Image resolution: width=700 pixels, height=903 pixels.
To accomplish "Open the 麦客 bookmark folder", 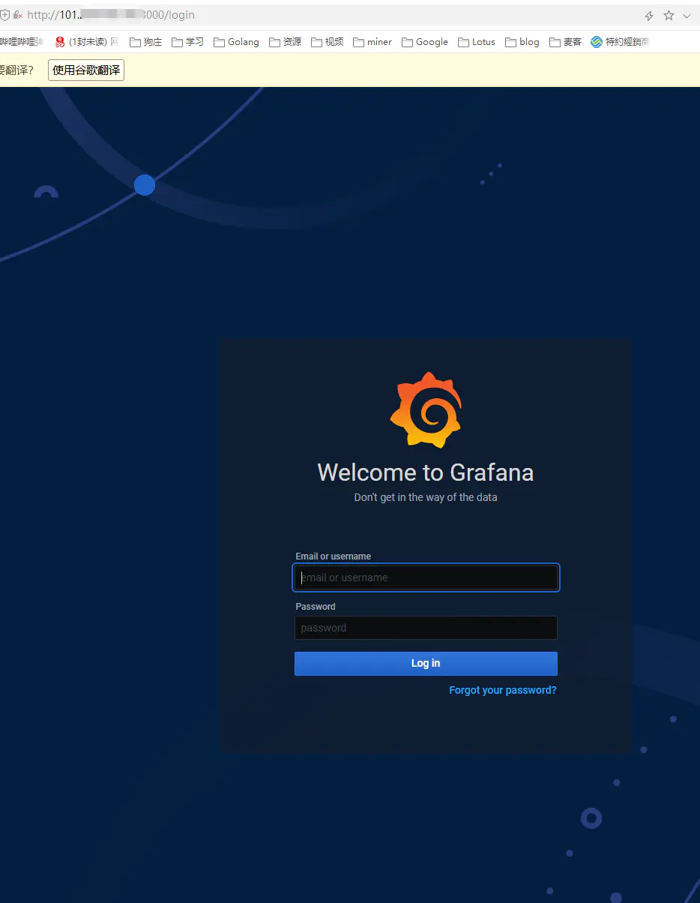I will (566, 42).
